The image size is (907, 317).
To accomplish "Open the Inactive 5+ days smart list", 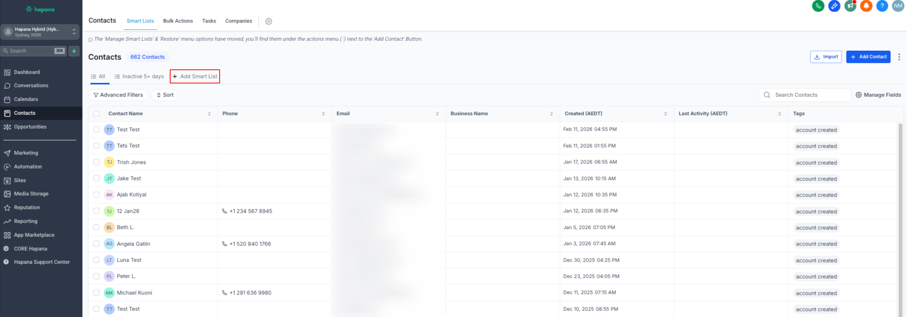I will [139, 76].
